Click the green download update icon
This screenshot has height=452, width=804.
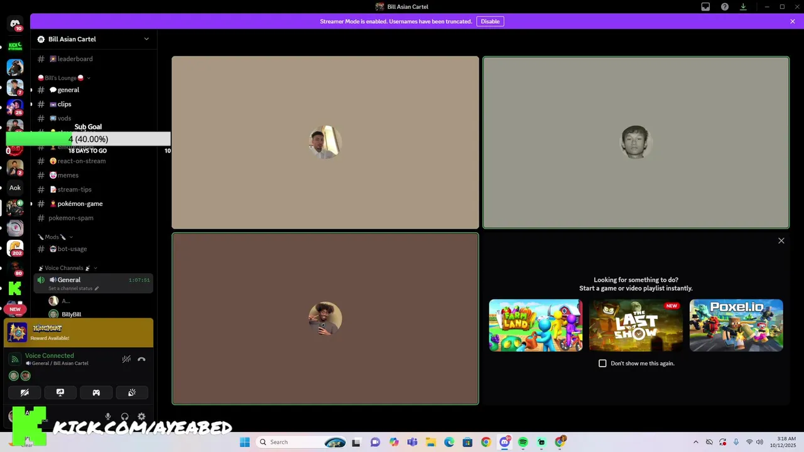(743, 7)
